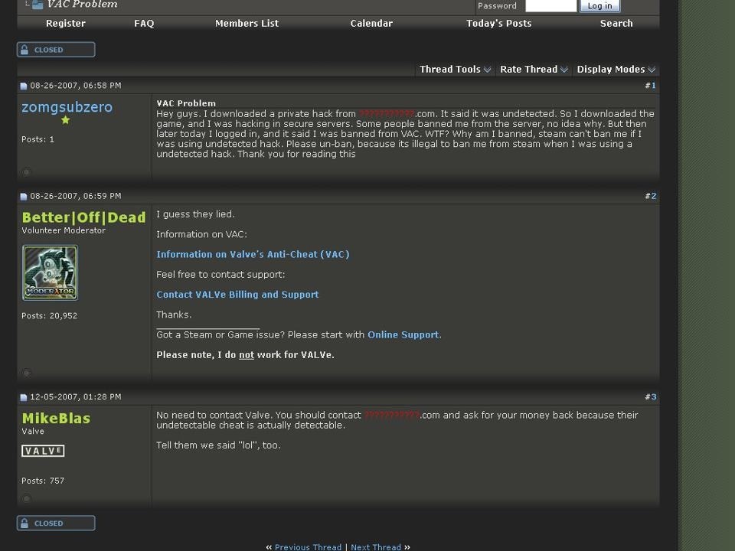This screenshot has height=551, width=735.
Task: Follow the Contact VALVe Billing and Support link
Action: click(x=237, y=295)
